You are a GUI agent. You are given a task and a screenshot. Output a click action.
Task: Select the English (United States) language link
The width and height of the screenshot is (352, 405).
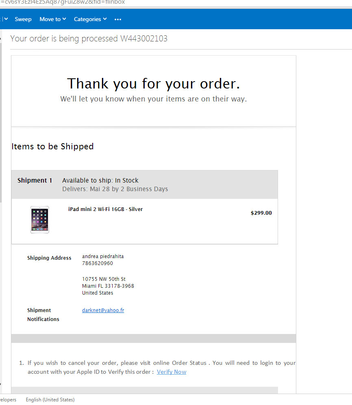(x=50, y=400)
